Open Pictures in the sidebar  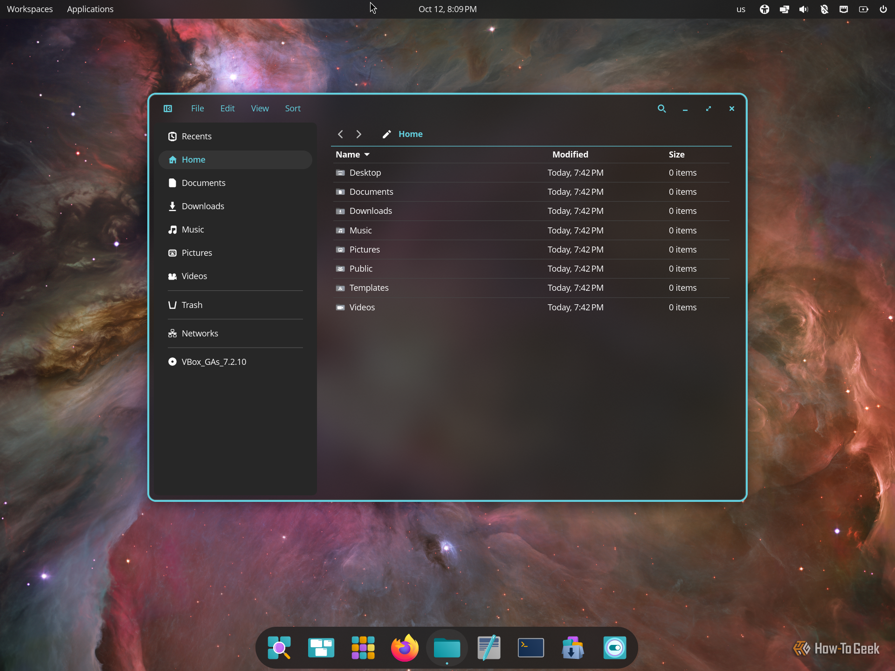coord(235,253)
